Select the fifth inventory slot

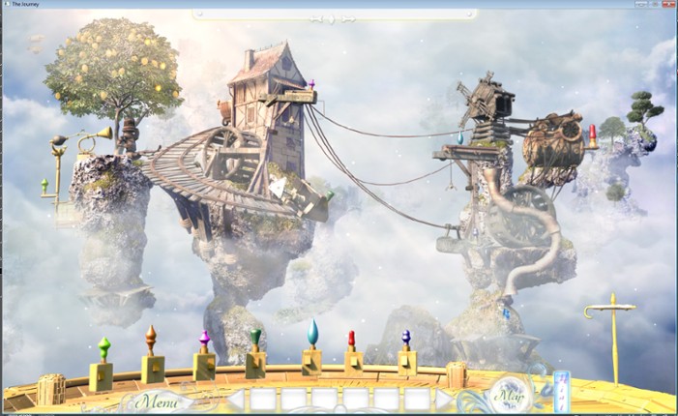coord(386,399)
